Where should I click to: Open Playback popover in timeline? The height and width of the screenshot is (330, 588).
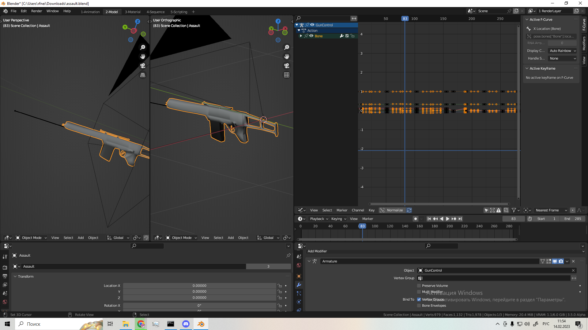point(319,219)
